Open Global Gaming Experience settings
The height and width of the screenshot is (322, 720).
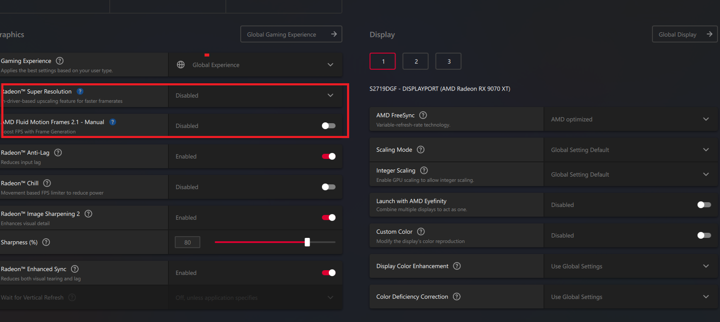click(x=291, y=34)
